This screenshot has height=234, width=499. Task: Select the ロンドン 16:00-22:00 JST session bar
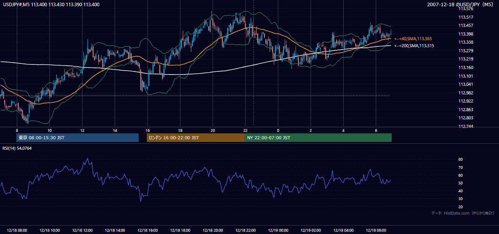click(196, 138)
